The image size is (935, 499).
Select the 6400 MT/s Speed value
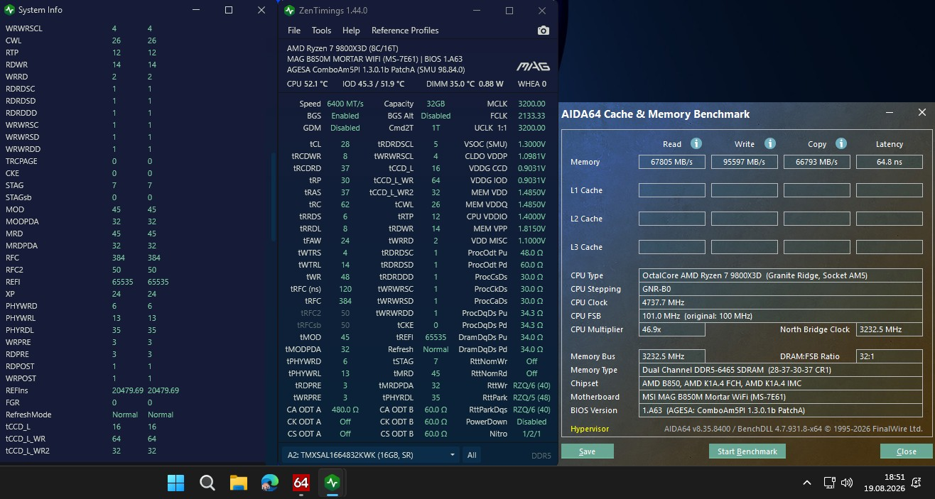point(345,104)
